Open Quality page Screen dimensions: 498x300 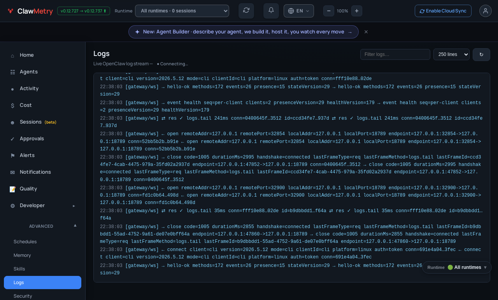(43, 189)
